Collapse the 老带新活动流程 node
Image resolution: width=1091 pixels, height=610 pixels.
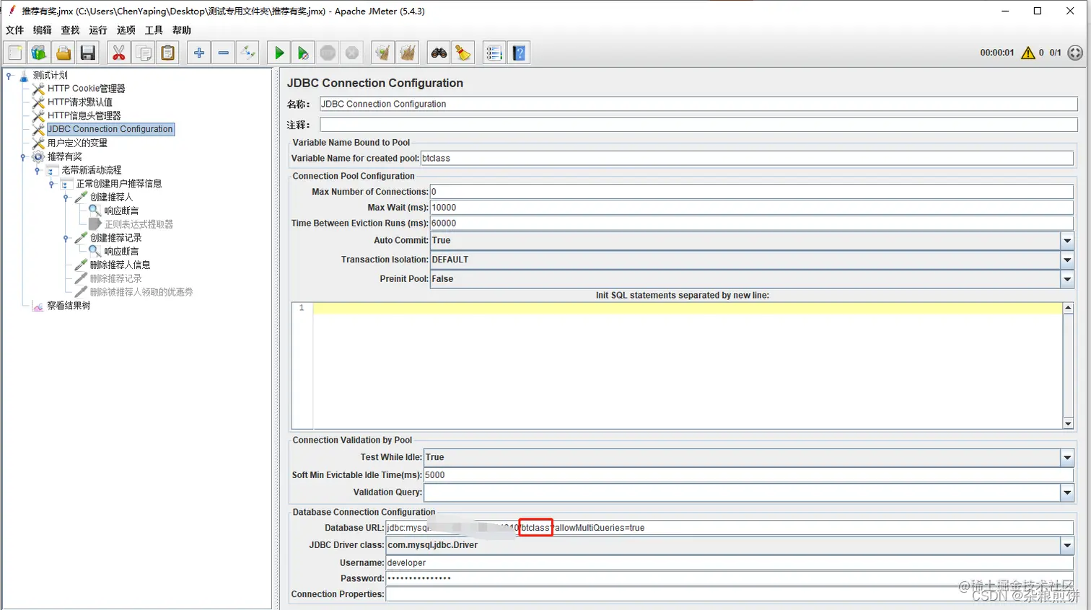pyautogui.click(x=37, y=170)
